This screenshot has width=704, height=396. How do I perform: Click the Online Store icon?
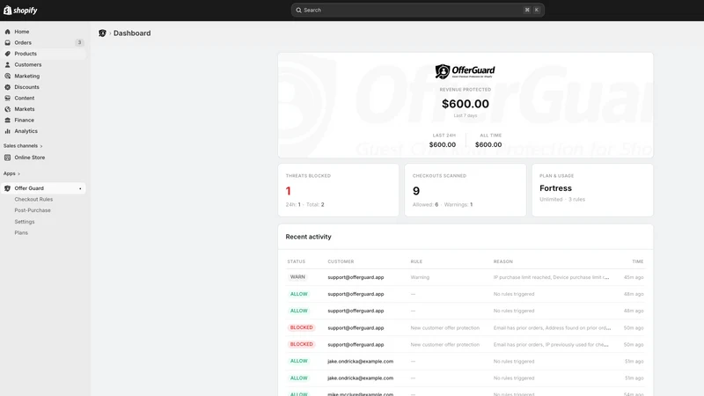(x=8, y=158)
